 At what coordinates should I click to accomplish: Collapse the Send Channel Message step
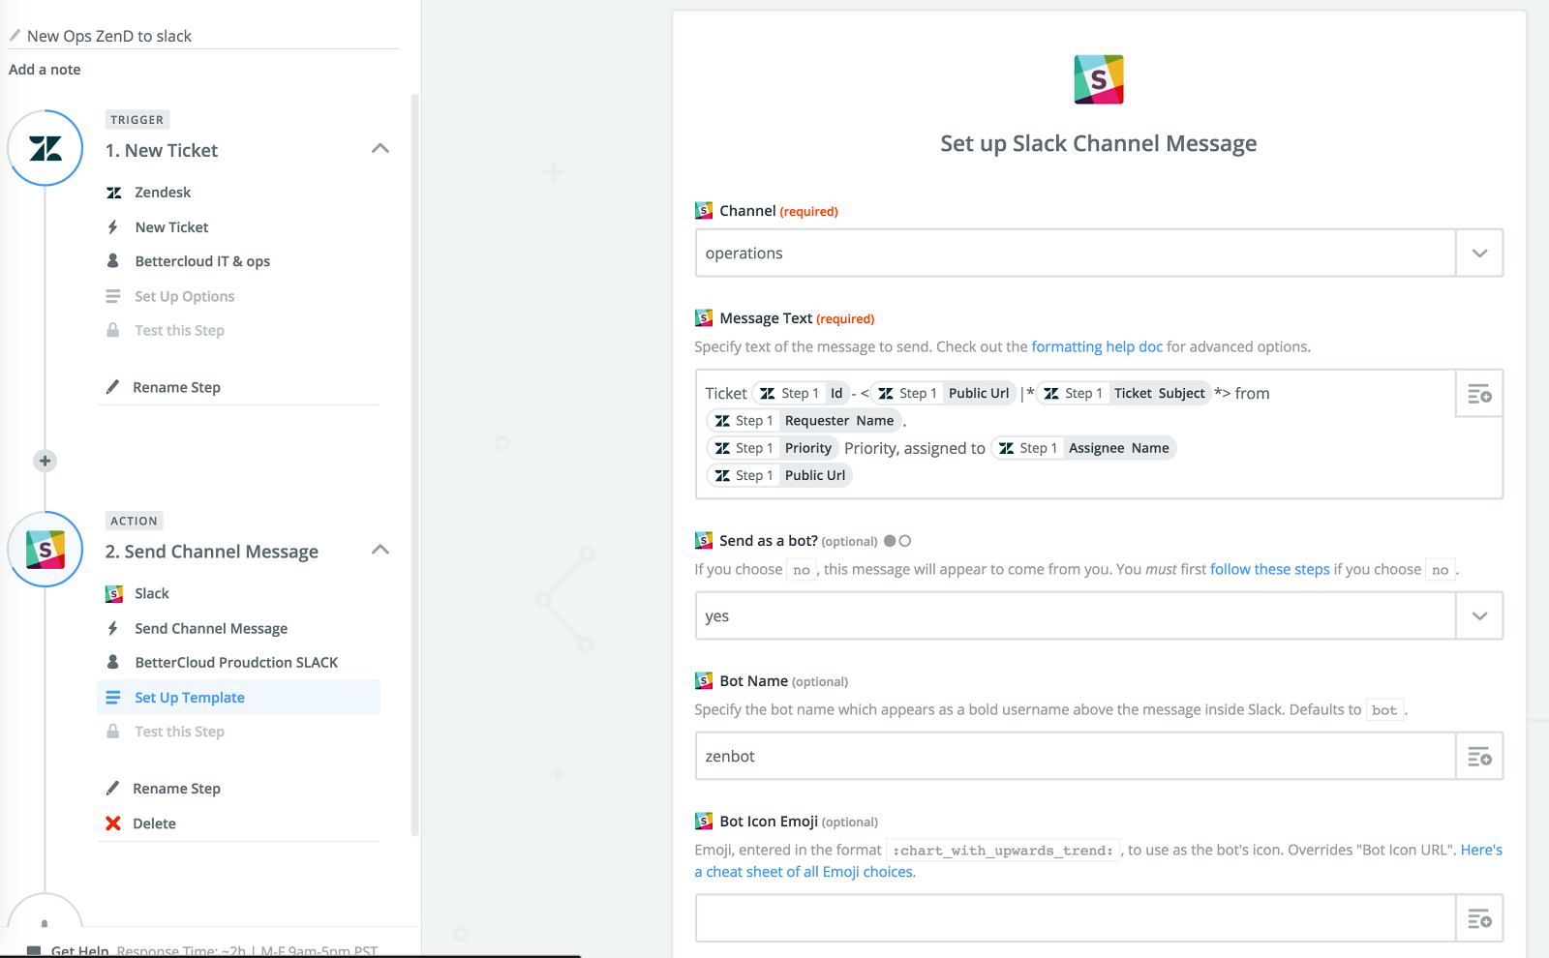coord(380,550)
